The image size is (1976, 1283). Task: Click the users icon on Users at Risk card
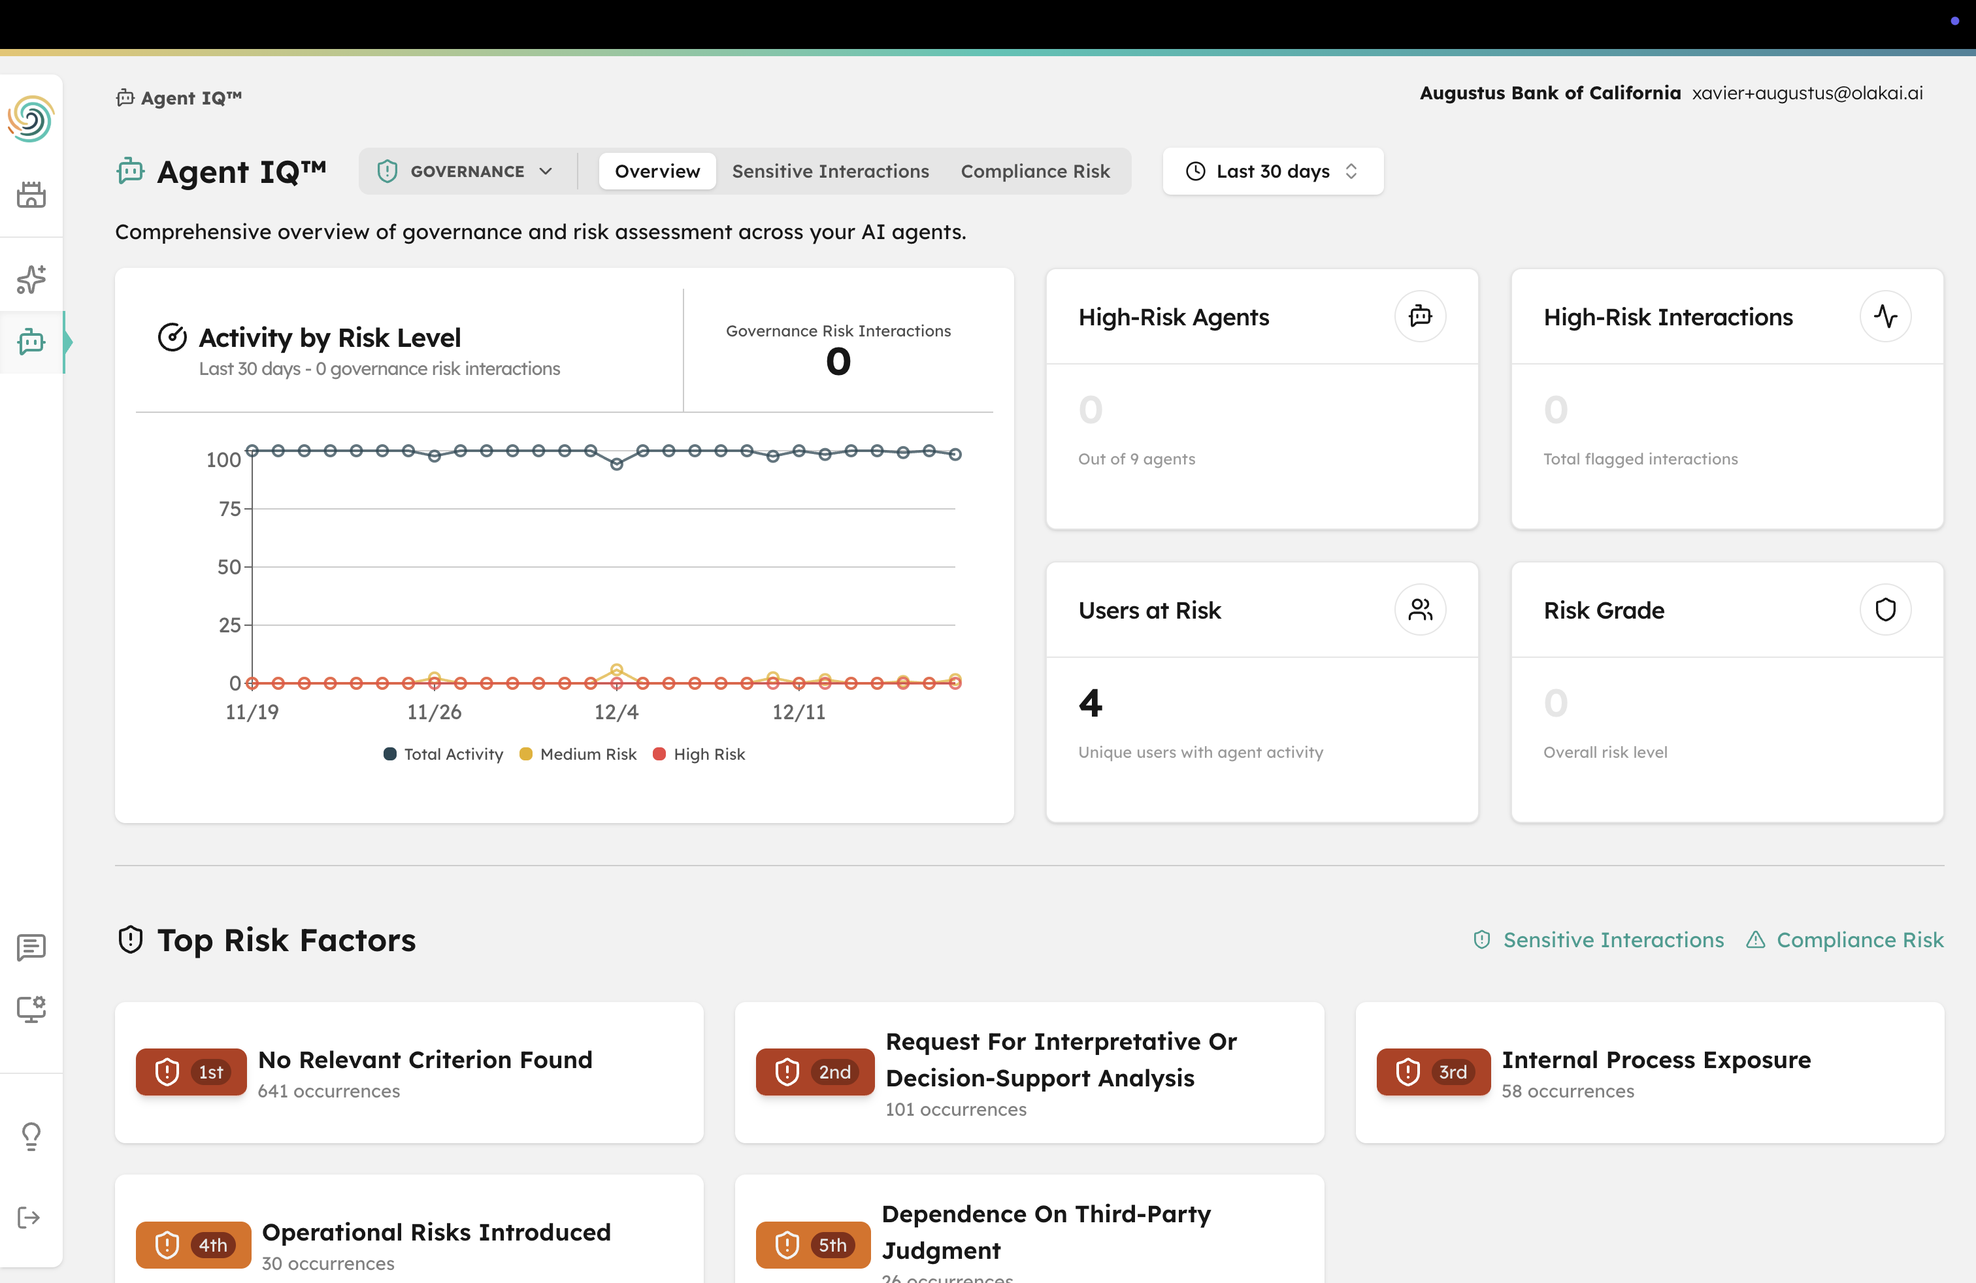1420,609
